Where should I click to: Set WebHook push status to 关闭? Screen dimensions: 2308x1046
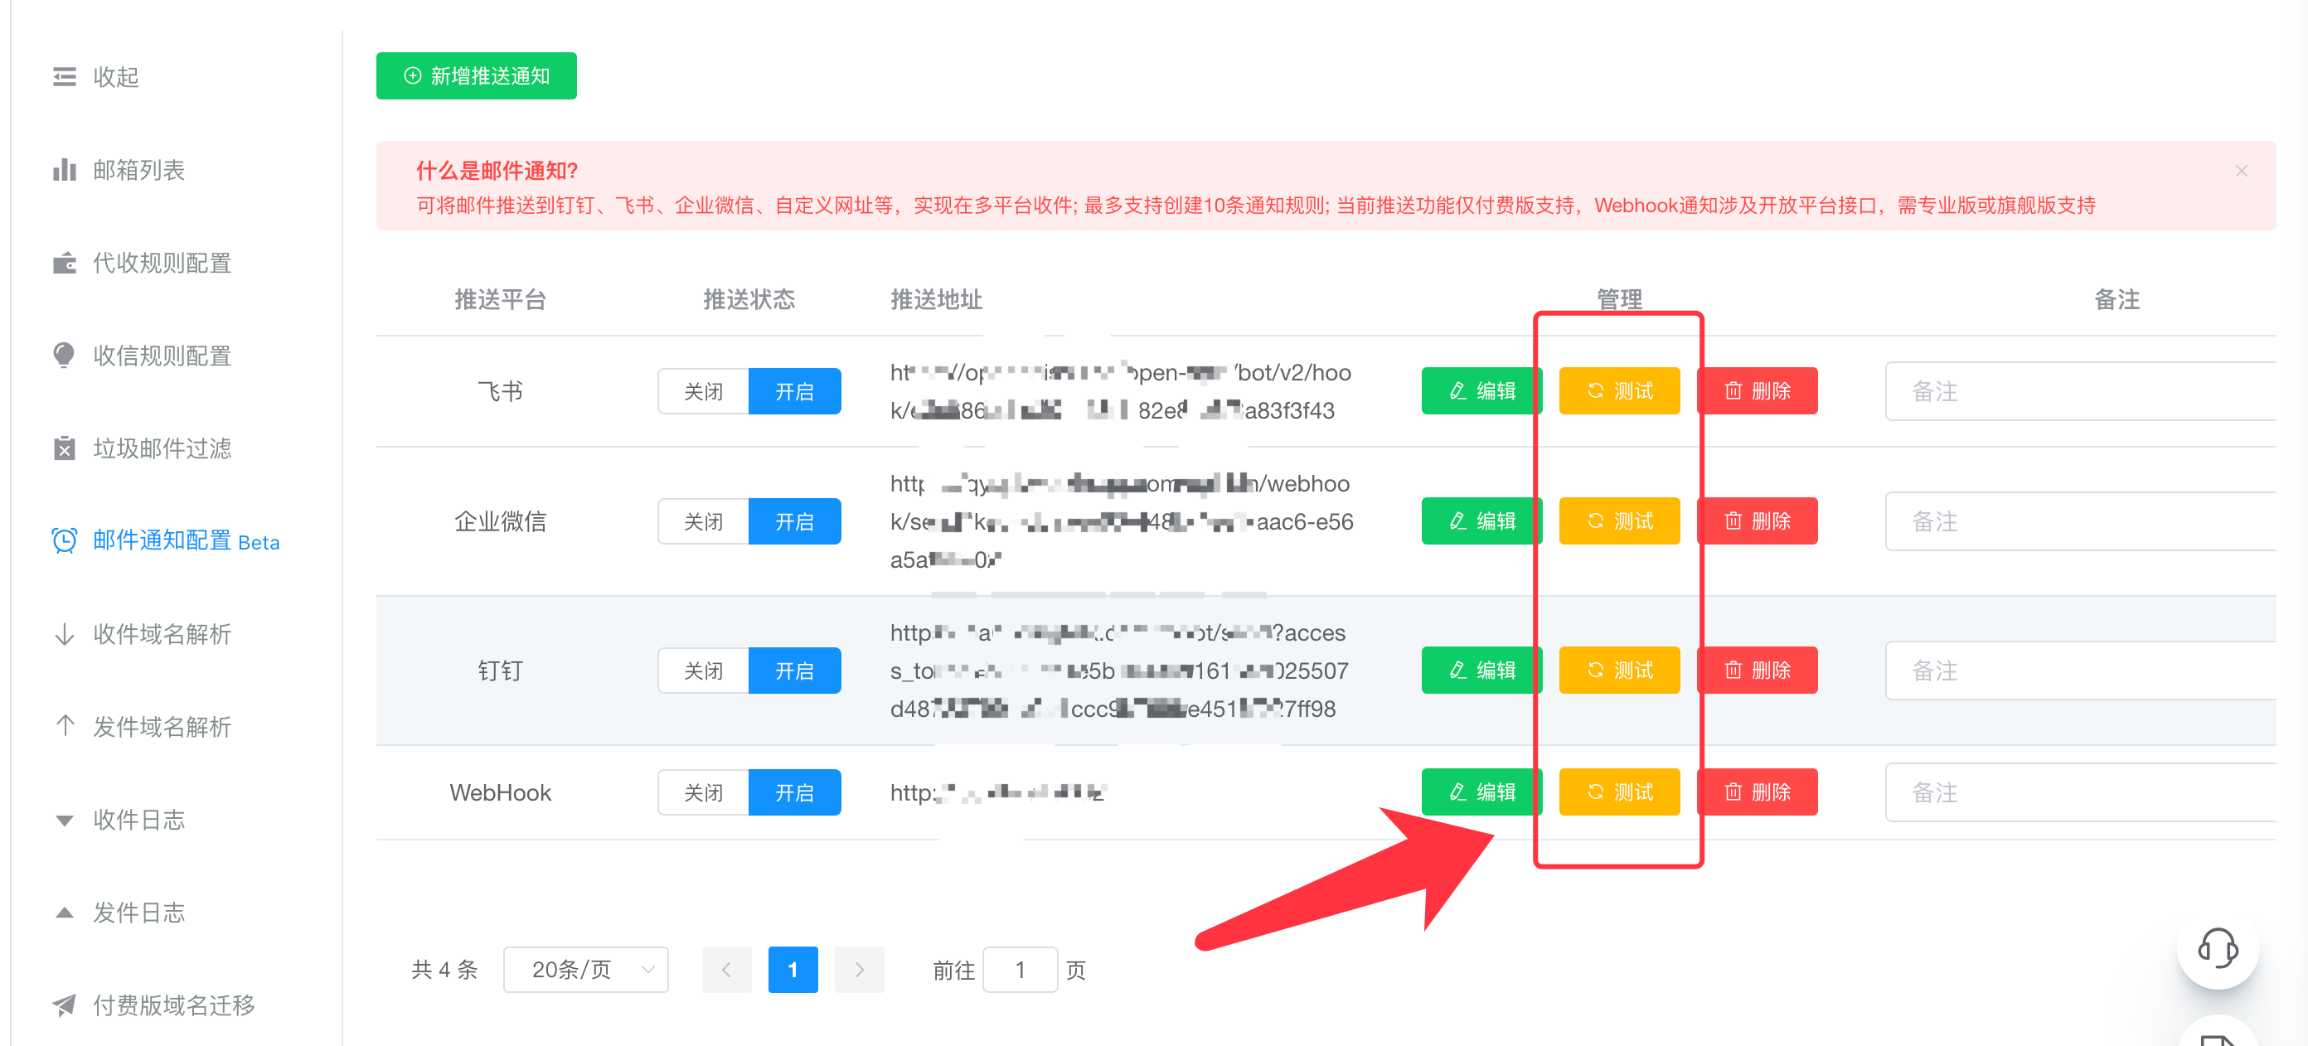(x=703, y=792)
